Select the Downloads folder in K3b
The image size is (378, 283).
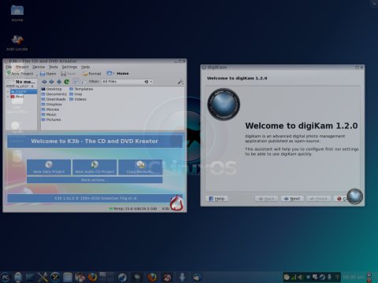click(54, 99)
